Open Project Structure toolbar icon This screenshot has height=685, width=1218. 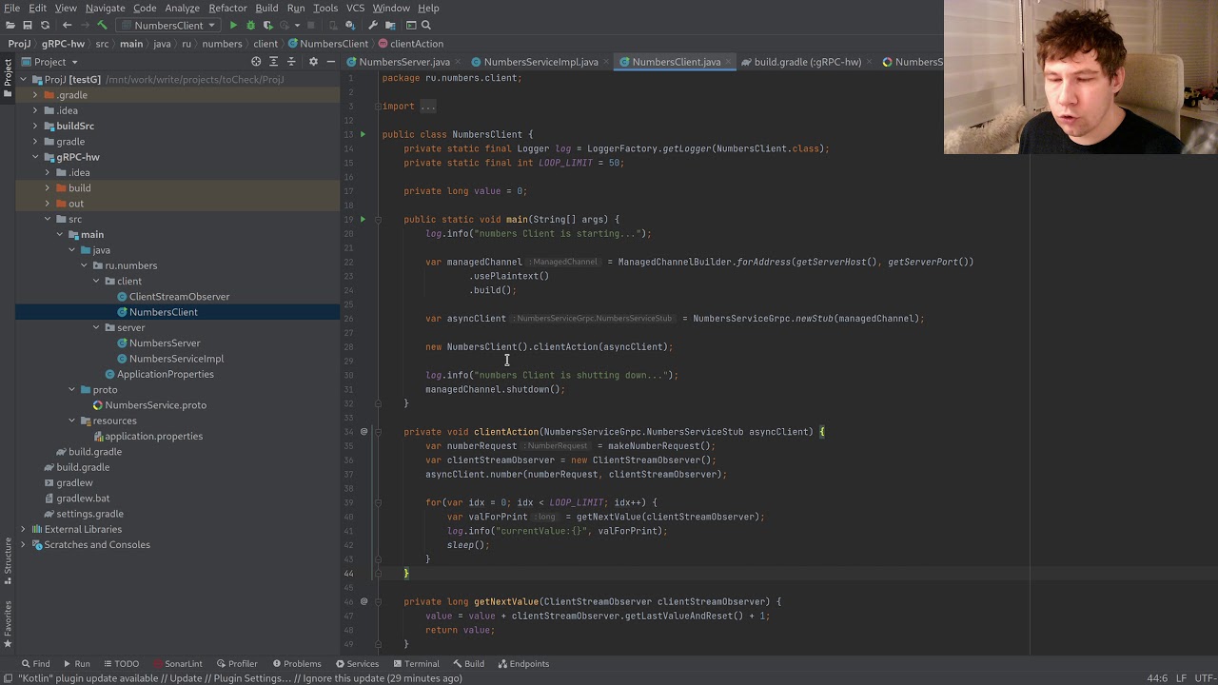point(390,25)
